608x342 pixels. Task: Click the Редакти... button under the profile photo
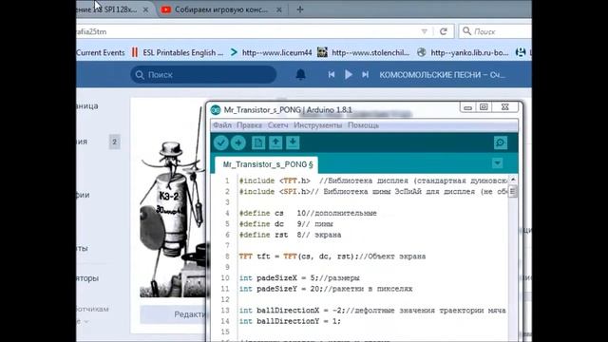click(x=173, y=314)
